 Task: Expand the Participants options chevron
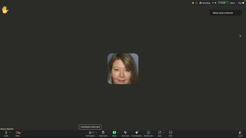pyautogui.click(x=96, y=133)
